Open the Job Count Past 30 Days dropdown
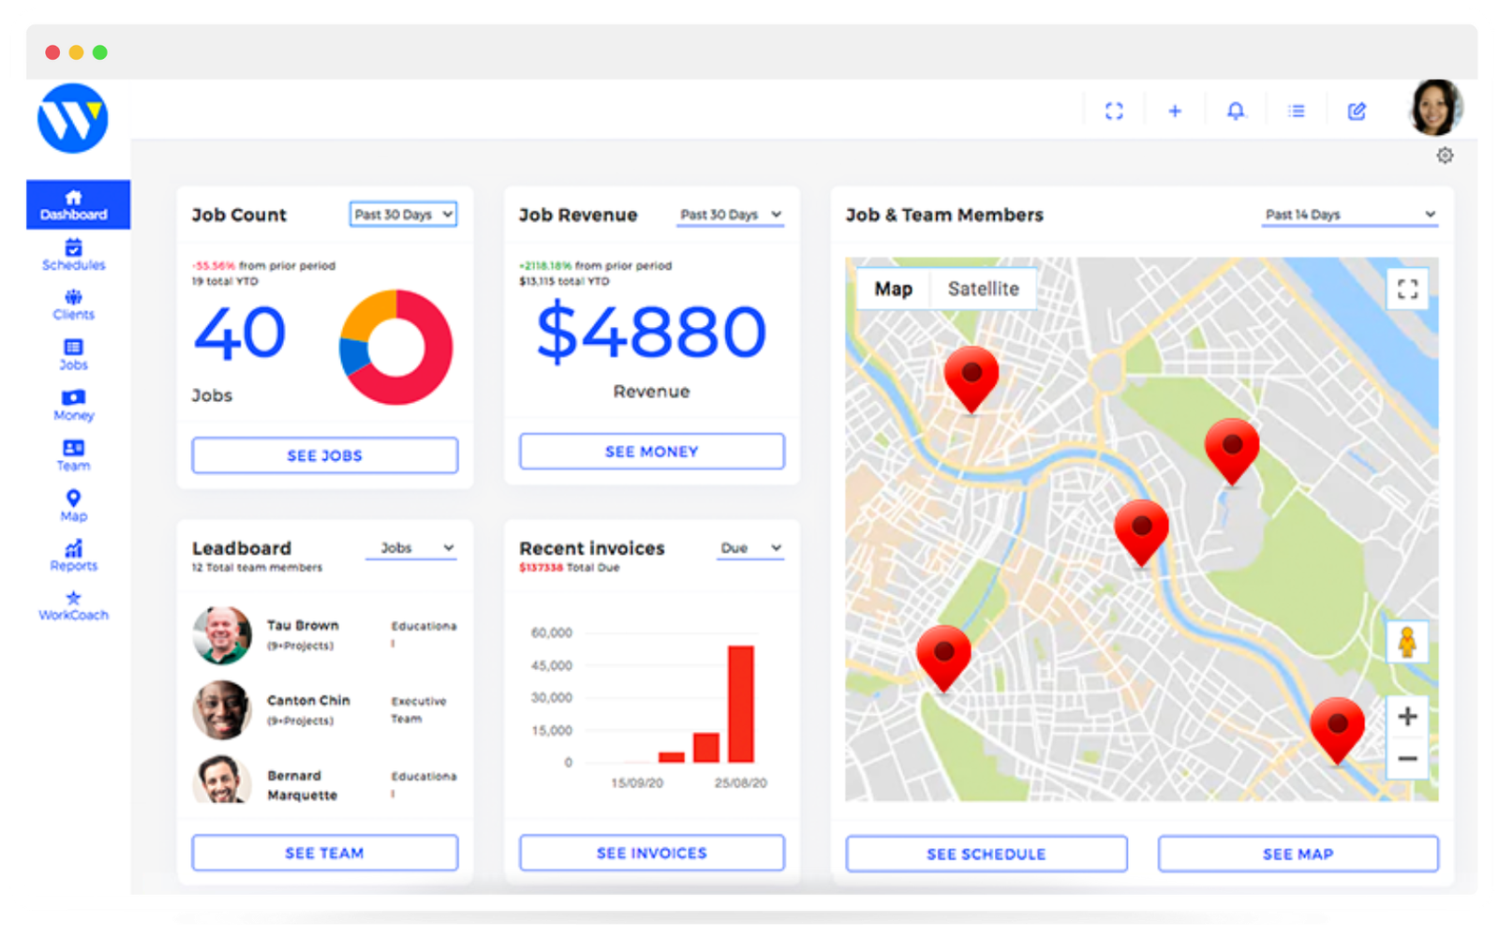The height and width of the screenshot is (952, 1499). click(x=404, y=215)
